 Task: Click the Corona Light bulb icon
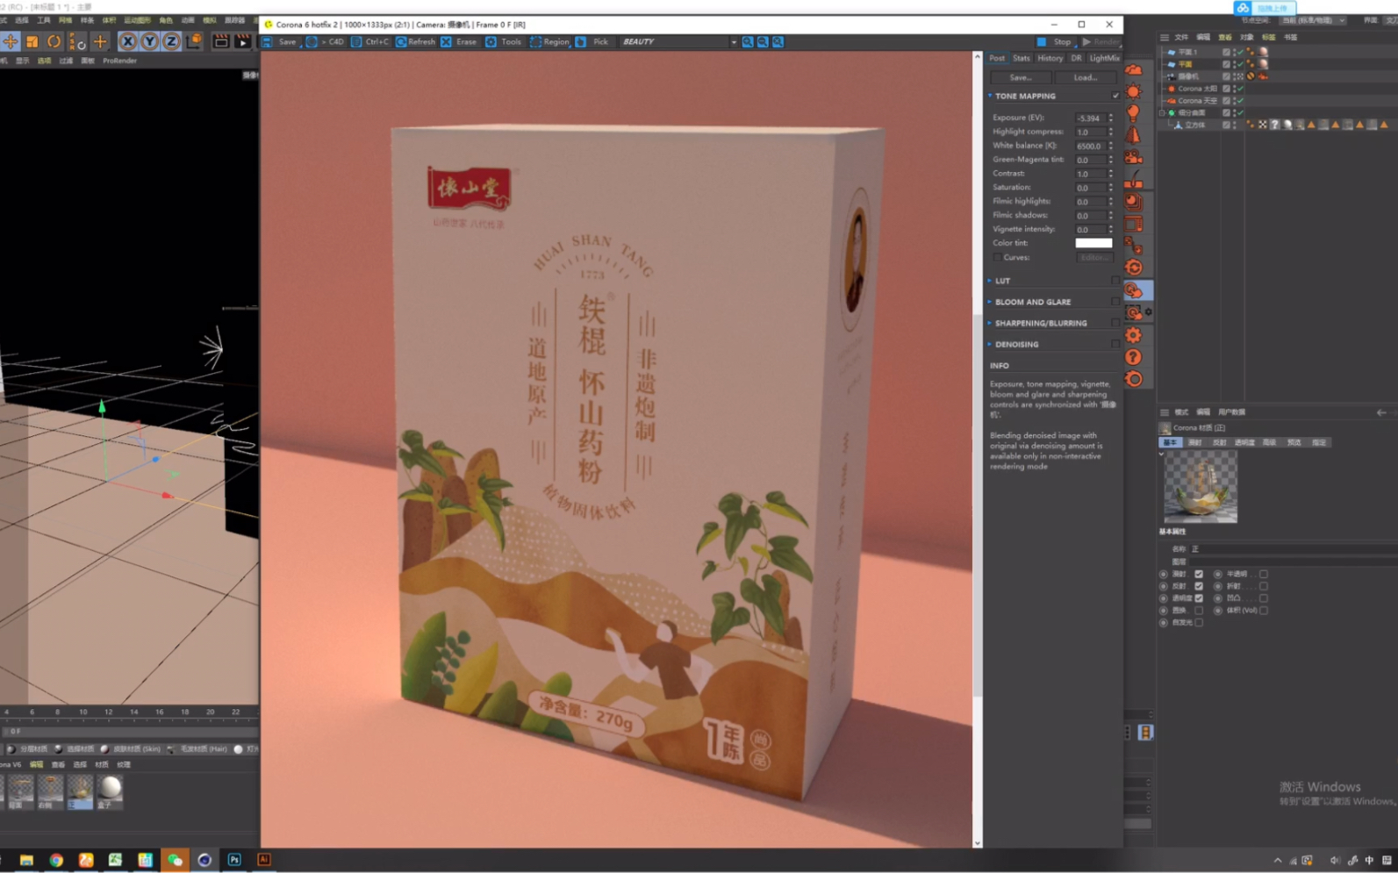tap(1134, 113)
